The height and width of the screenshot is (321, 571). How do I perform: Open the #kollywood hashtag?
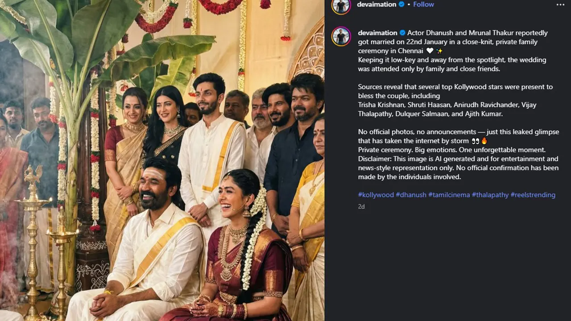pos(376,195)
